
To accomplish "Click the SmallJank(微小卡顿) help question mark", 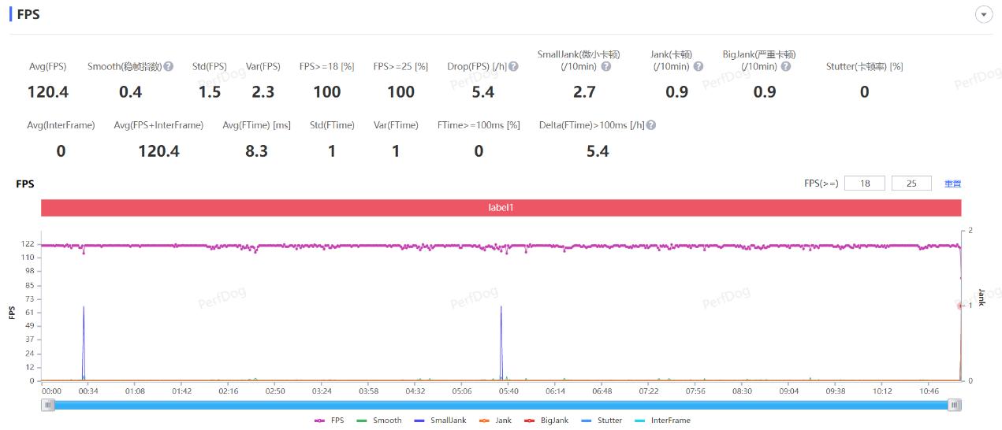I will [606, 67].
